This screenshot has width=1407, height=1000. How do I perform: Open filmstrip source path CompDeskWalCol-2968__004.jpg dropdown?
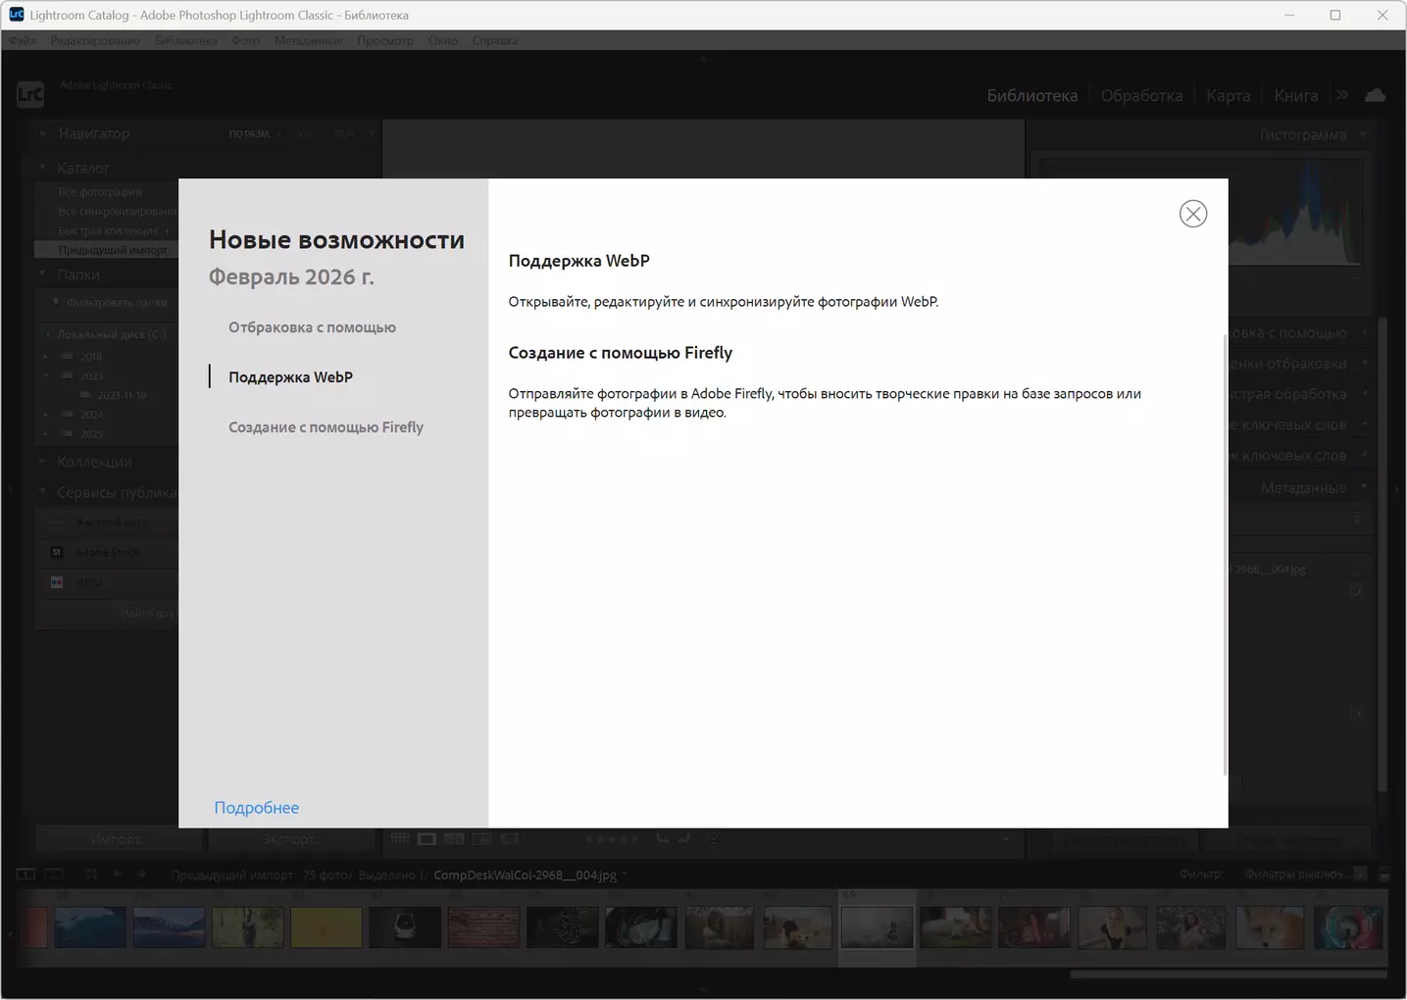530,875
